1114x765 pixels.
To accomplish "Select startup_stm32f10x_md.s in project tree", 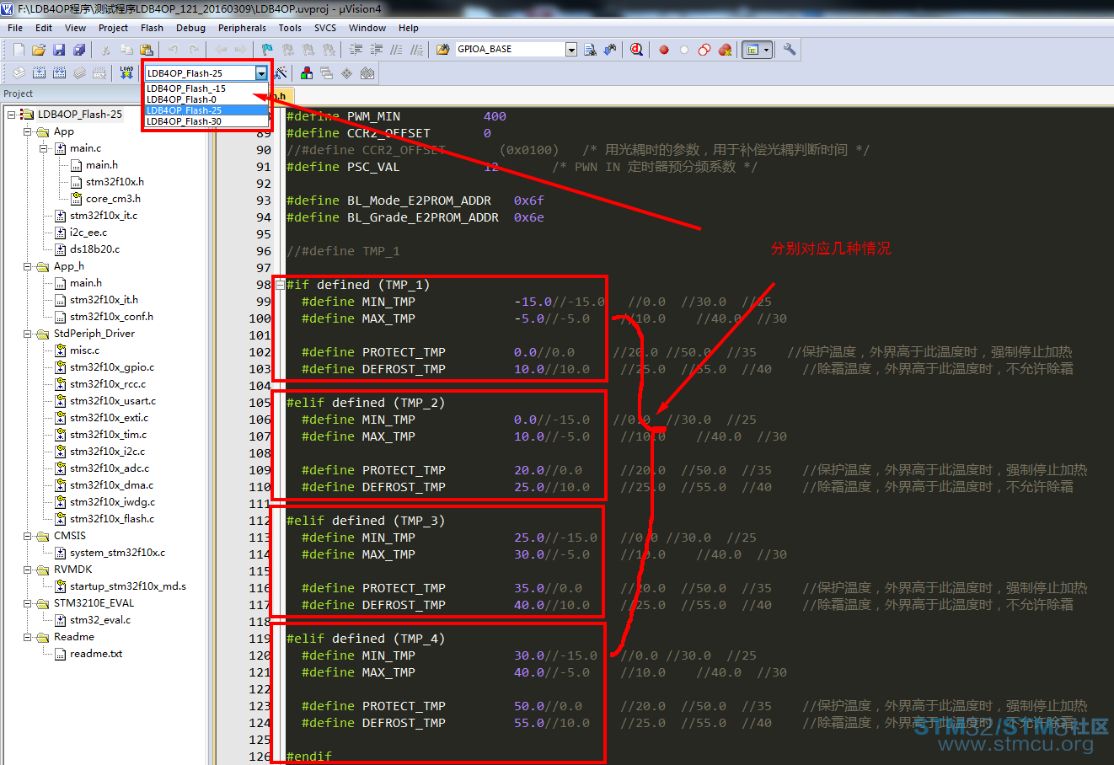I will [127, 586].
